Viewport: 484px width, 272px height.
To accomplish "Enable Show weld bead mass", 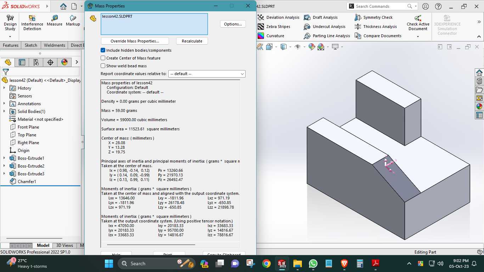I will tap(103, 66).
